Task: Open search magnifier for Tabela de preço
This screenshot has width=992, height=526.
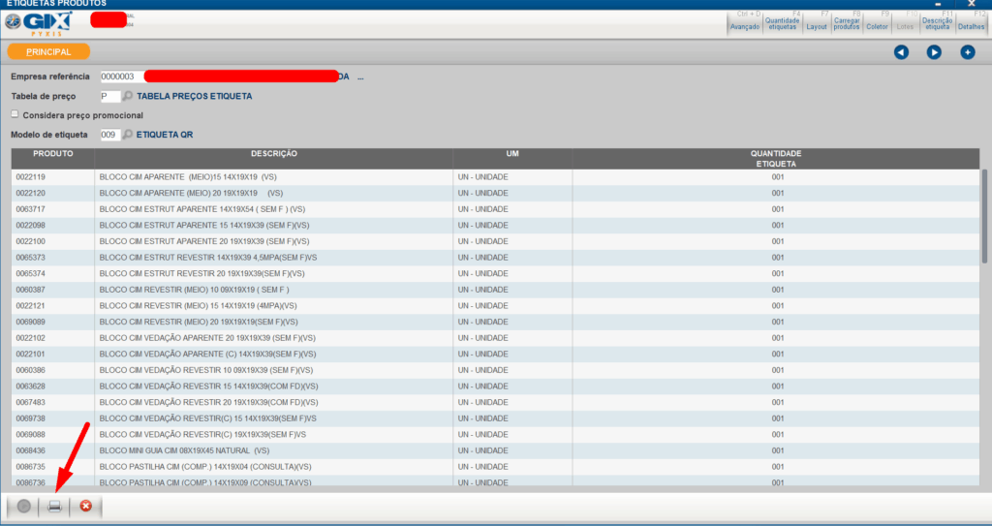Action: (128, 96)
